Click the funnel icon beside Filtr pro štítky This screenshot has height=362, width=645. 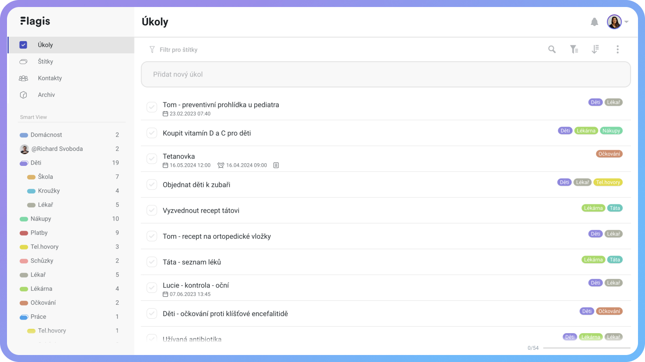[x=152, y=49]
